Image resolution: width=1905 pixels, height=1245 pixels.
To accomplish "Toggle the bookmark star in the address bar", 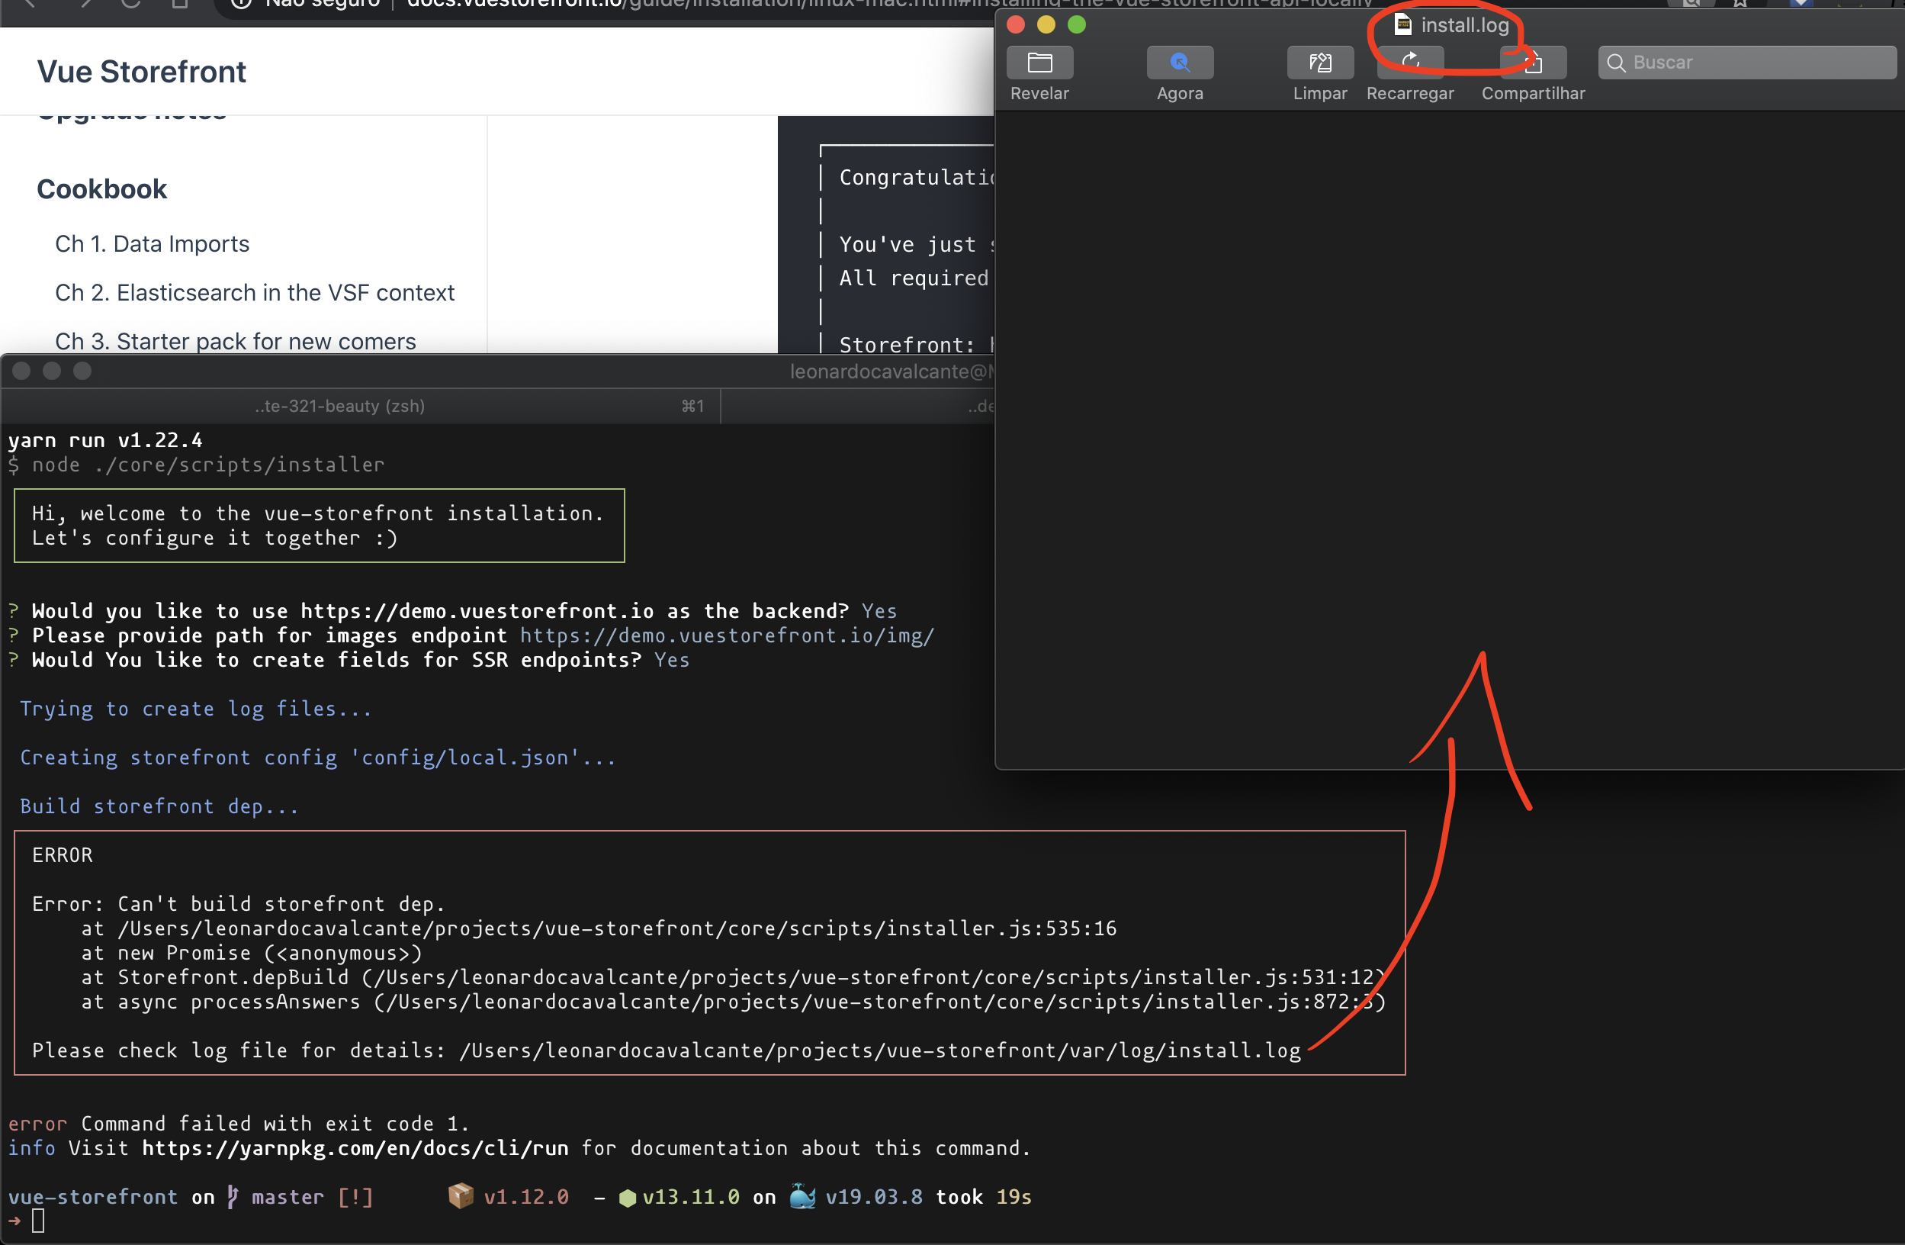I will pos(1741,4).
